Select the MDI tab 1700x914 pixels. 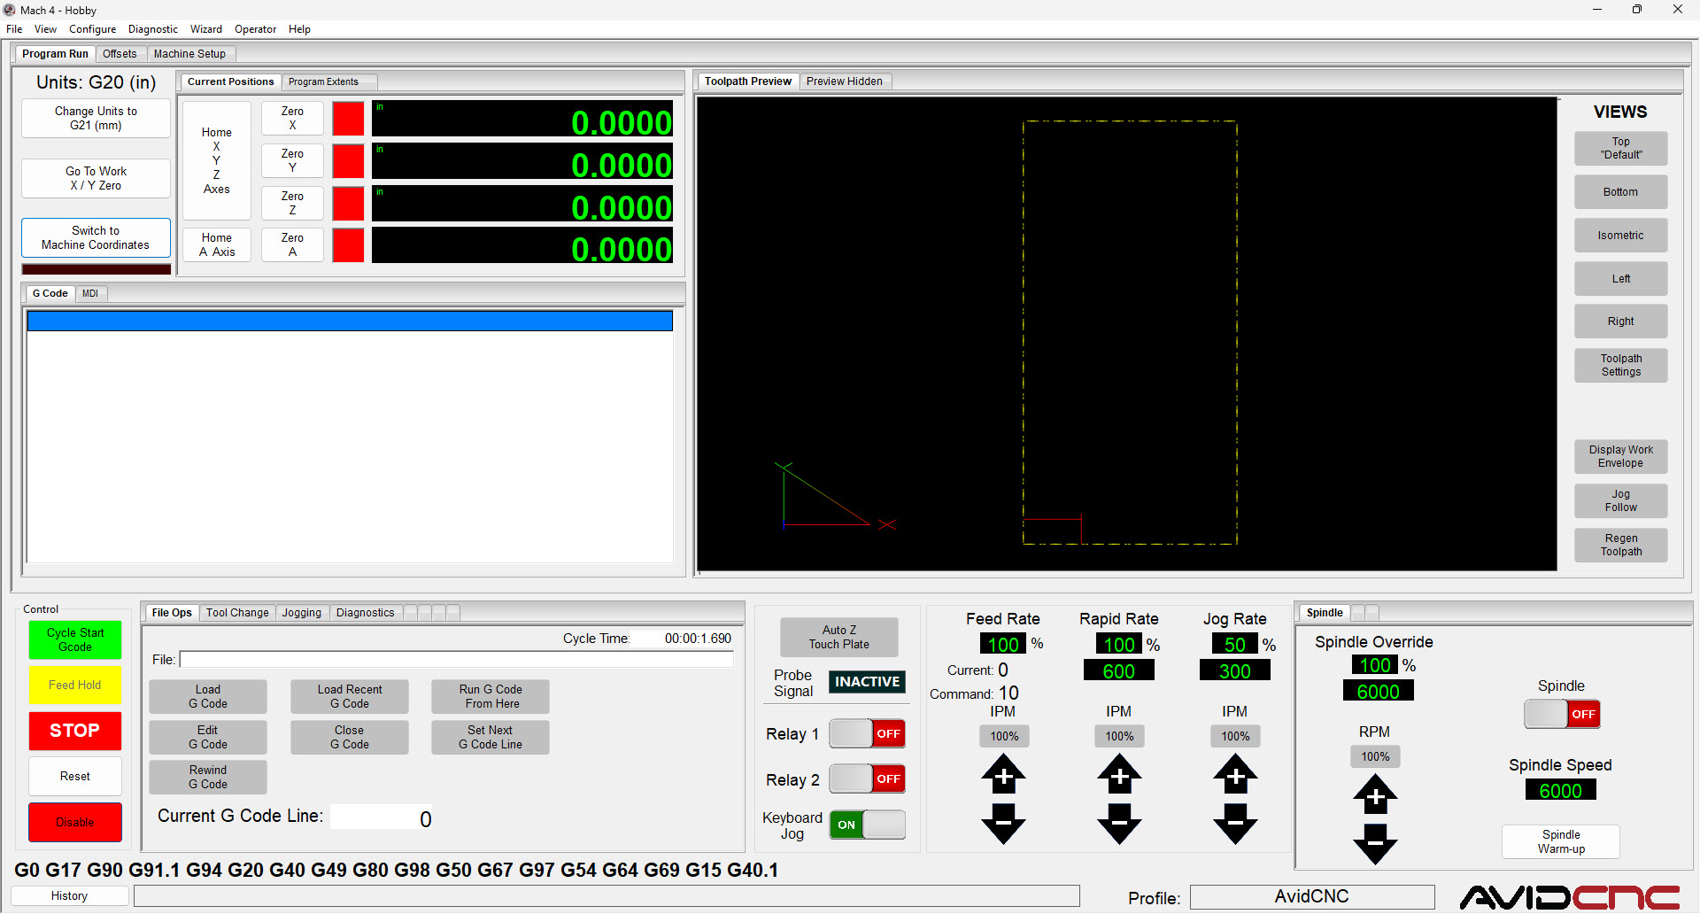[x=90, y=293]
